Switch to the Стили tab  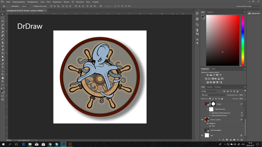coord(213,69)
